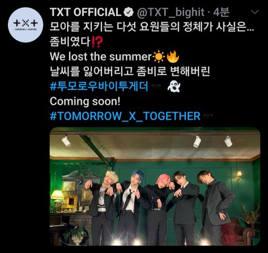Click the 'We lost the summer' text
The width and height of the screenshot is (268, 253).
coord(101,56)
